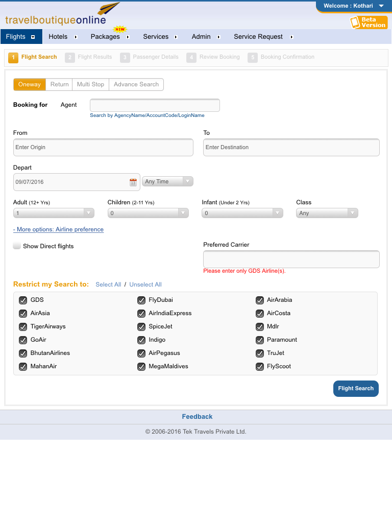Open the Adult count dropdown
This screenshot has height=523, width=392.
coord(54,213)
